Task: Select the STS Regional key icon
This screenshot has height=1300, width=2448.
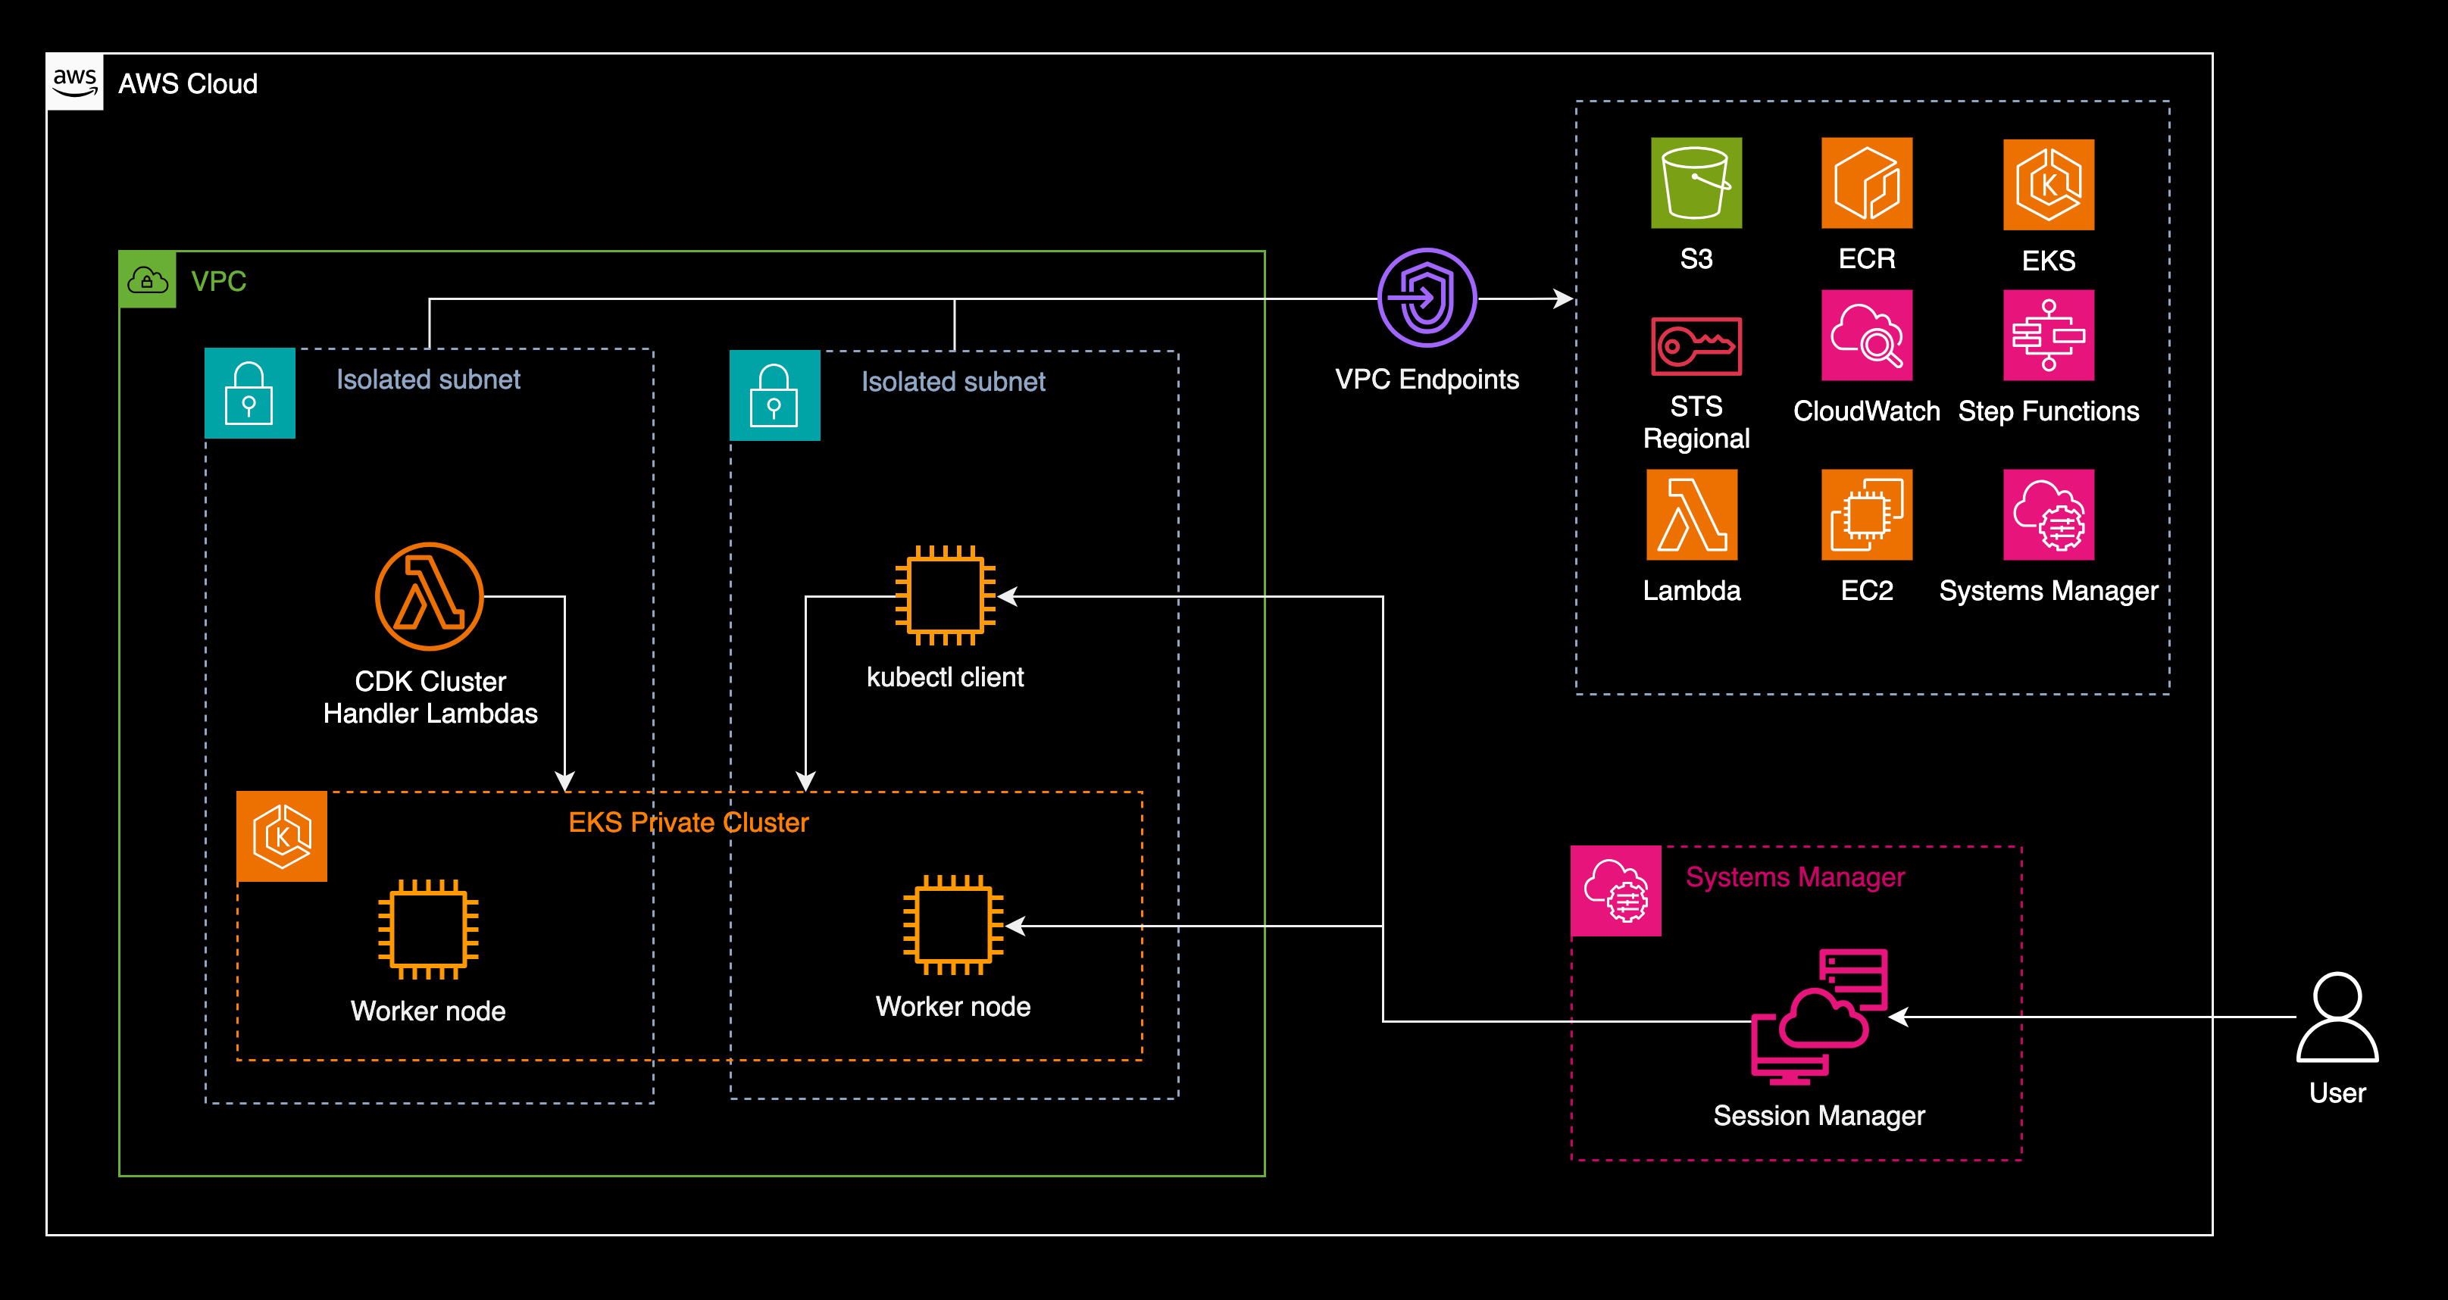Action: [x=1696, y=346]
